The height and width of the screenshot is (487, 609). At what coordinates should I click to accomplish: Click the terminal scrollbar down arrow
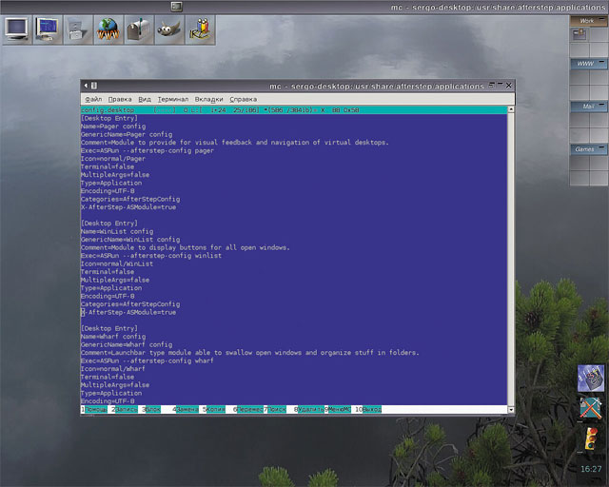(x=511, y=410)
